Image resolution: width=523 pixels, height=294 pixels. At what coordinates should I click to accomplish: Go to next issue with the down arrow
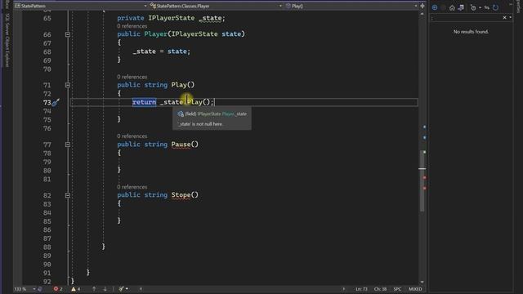point(105,289)
